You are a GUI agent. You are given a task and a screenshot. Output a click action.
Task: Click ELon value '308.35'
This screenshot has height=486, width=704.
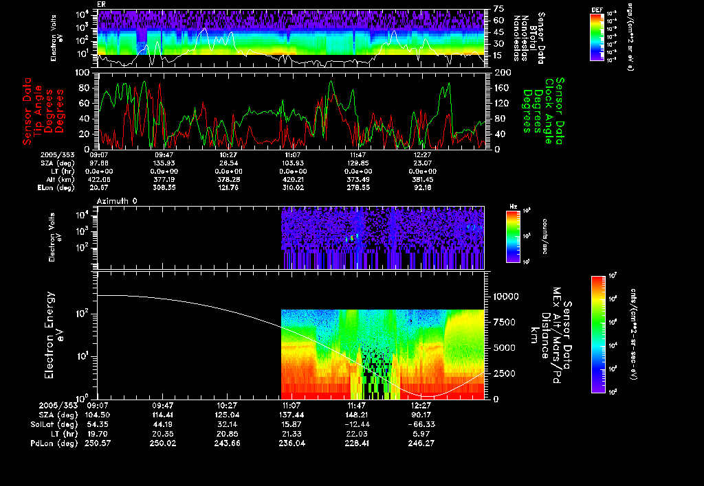164,187
